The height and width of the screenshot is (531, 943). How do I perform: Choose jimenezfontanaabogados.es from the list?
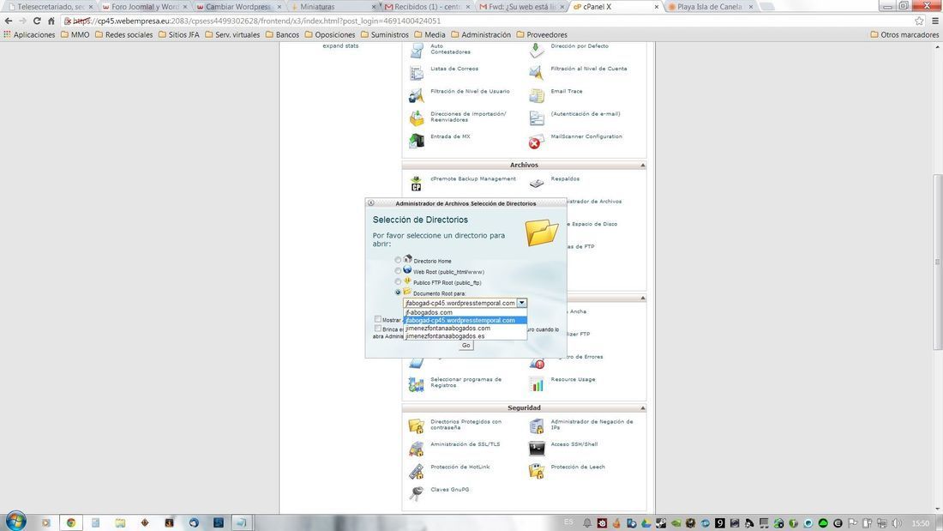pos(465,336)
